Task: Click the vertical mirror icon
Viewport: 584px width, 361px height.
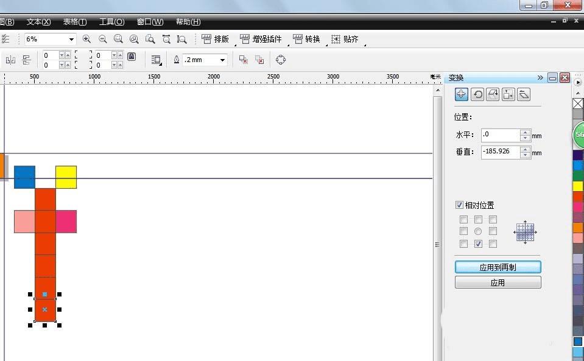Action: tap(26, 60)
